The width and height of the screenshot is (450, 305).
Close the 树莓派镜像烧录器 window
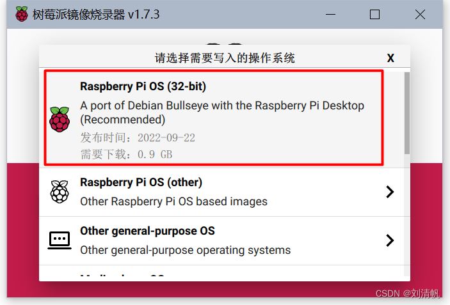(420, 14)
